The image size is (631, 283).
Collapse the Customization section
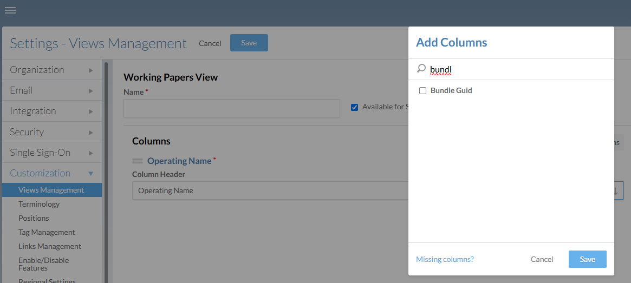[51, 173]
